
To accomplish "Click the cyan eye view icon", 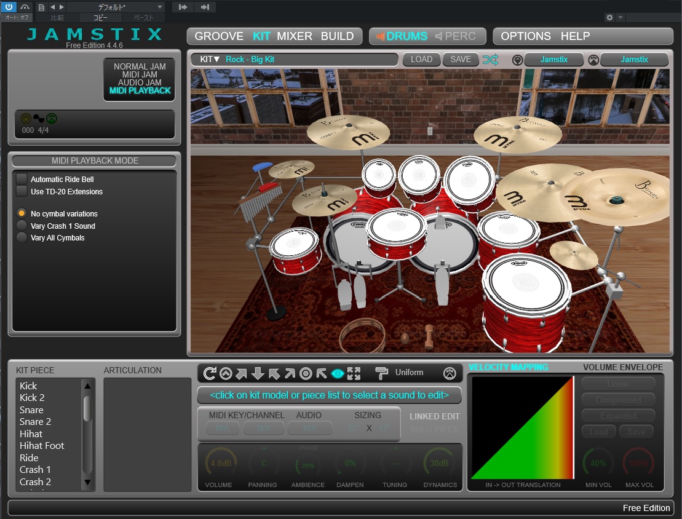I will pyautogui.click(x=338, y=373).
